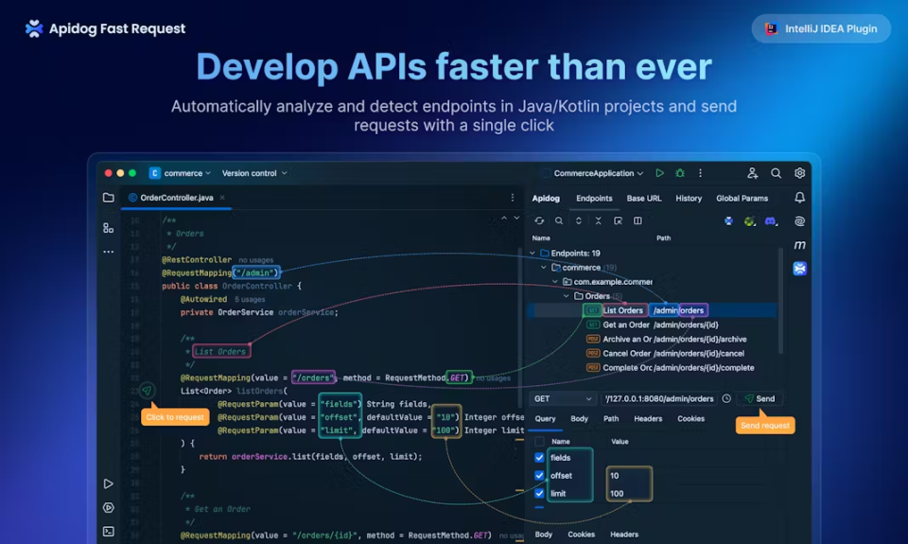Open the request history clock icon beside URL
This screenshot has width=908, height=544.
726,398
